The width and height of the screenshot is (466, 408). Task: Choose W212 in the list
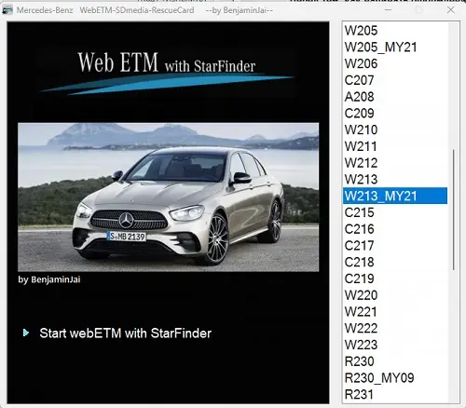tap(395, 163)
